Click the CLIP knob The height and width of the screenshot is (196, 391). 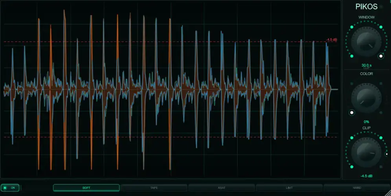coord(366,152)
